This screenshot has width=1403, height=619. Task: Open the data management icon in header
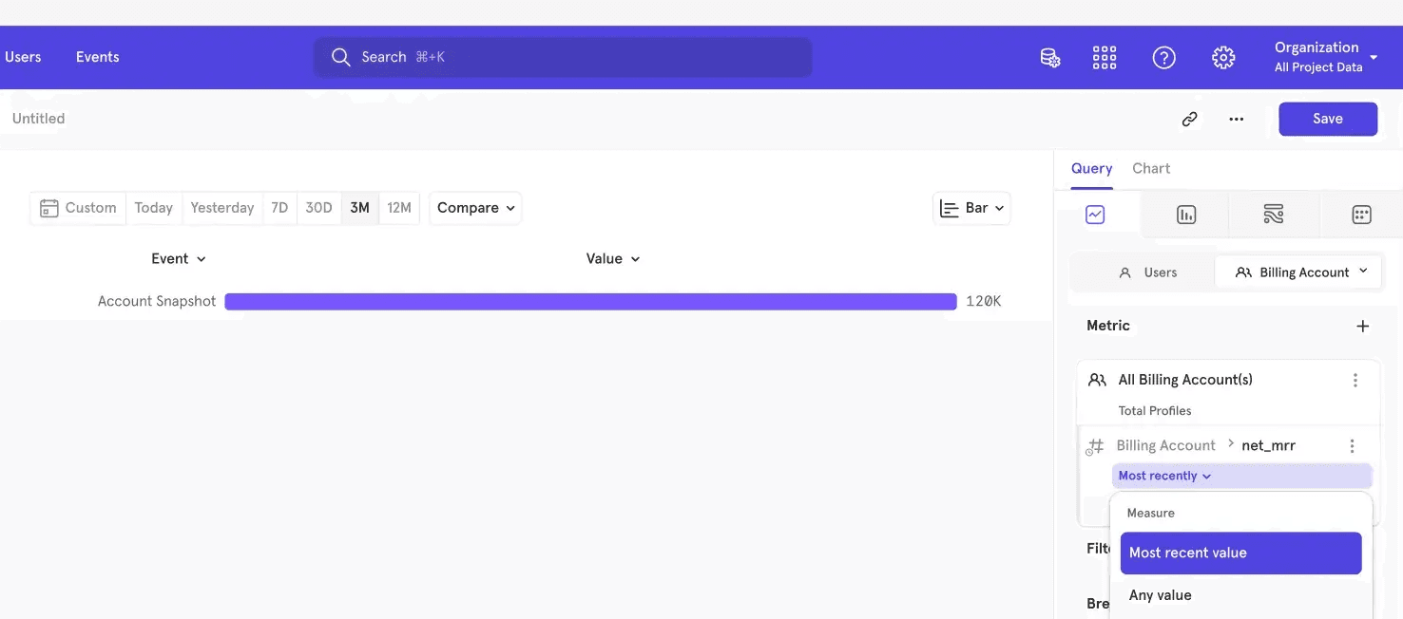coord(1049,58)
